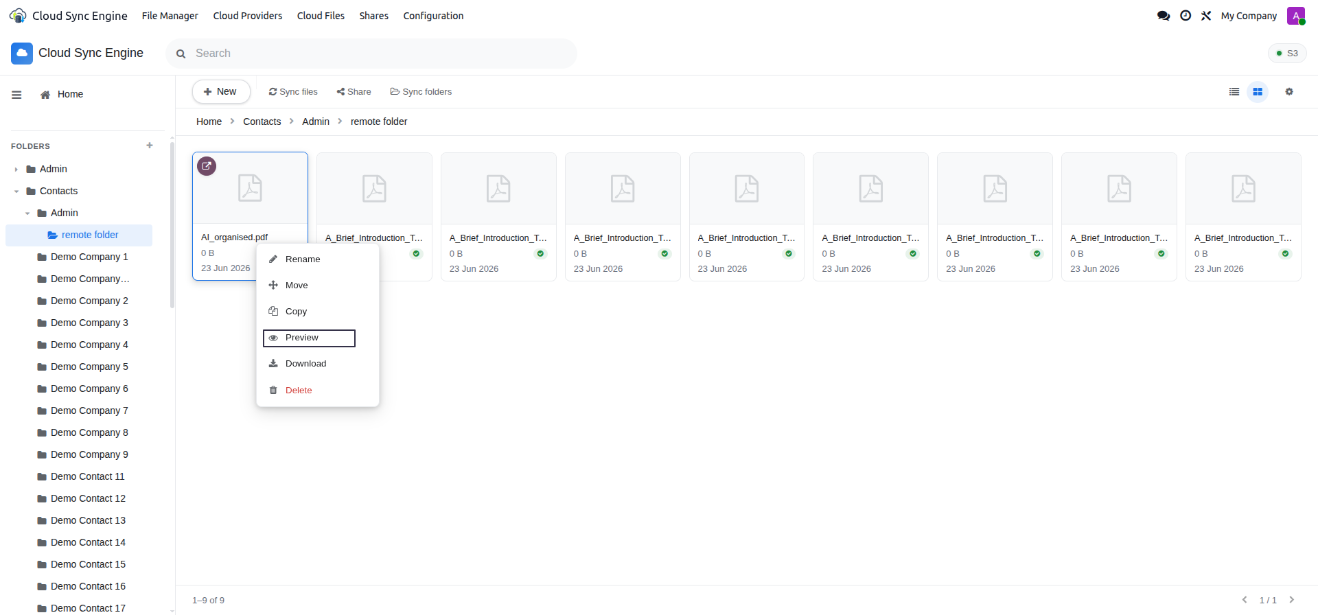Open the conversations chat bubble icon

(x=1164, y=16)
